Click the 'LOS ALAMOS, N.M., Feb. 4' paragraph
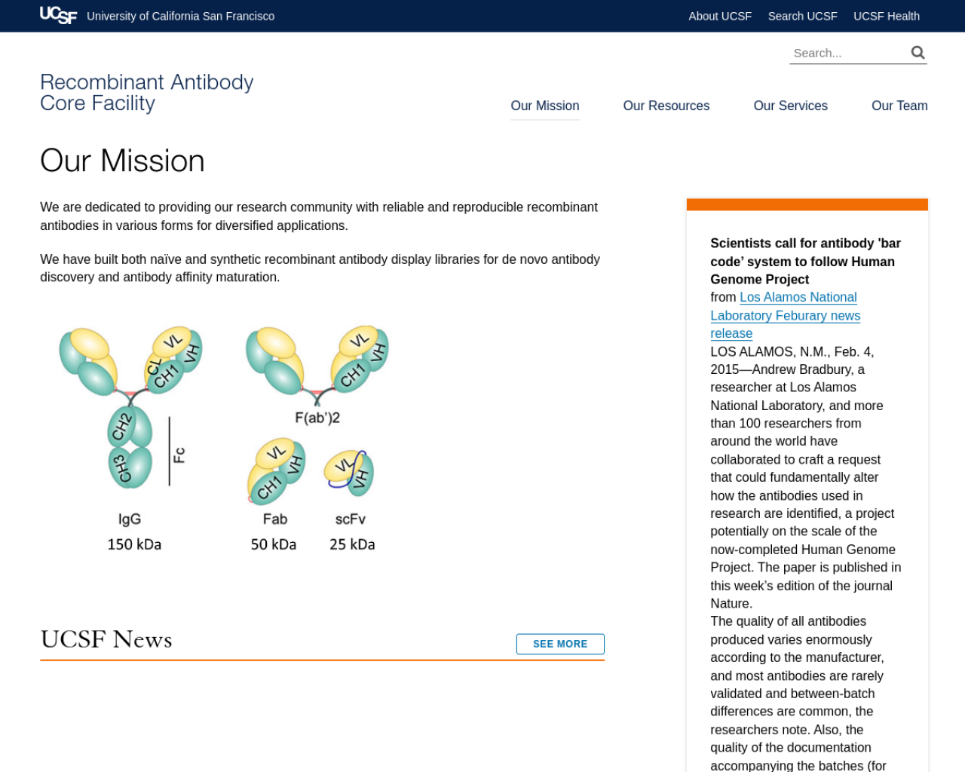The image size is (965, 772). (806, 477)
